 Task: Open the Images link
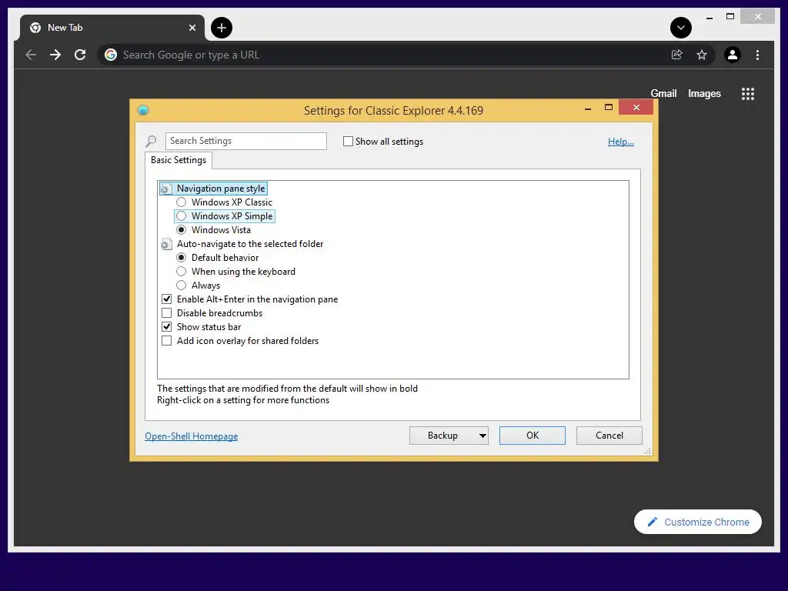coord(704,93)
